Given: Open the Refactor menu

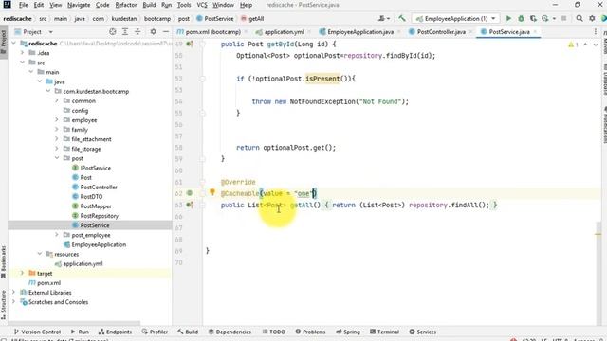Looking at the screenshot, I should pyautogui.click(x=126, y=5).
